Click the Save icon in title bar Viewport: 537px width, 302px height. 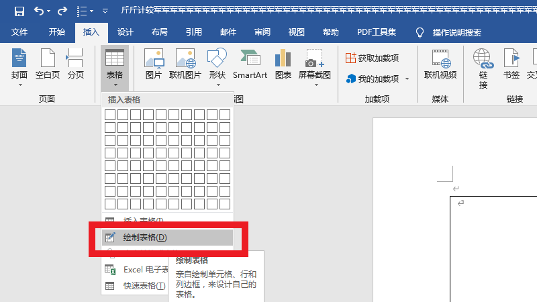(19, 11)
